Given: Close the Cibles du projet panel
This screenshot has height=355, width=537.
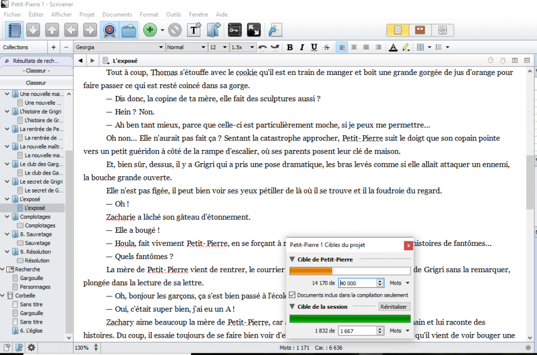Looking at the screenshot, I should click(408, 245).
